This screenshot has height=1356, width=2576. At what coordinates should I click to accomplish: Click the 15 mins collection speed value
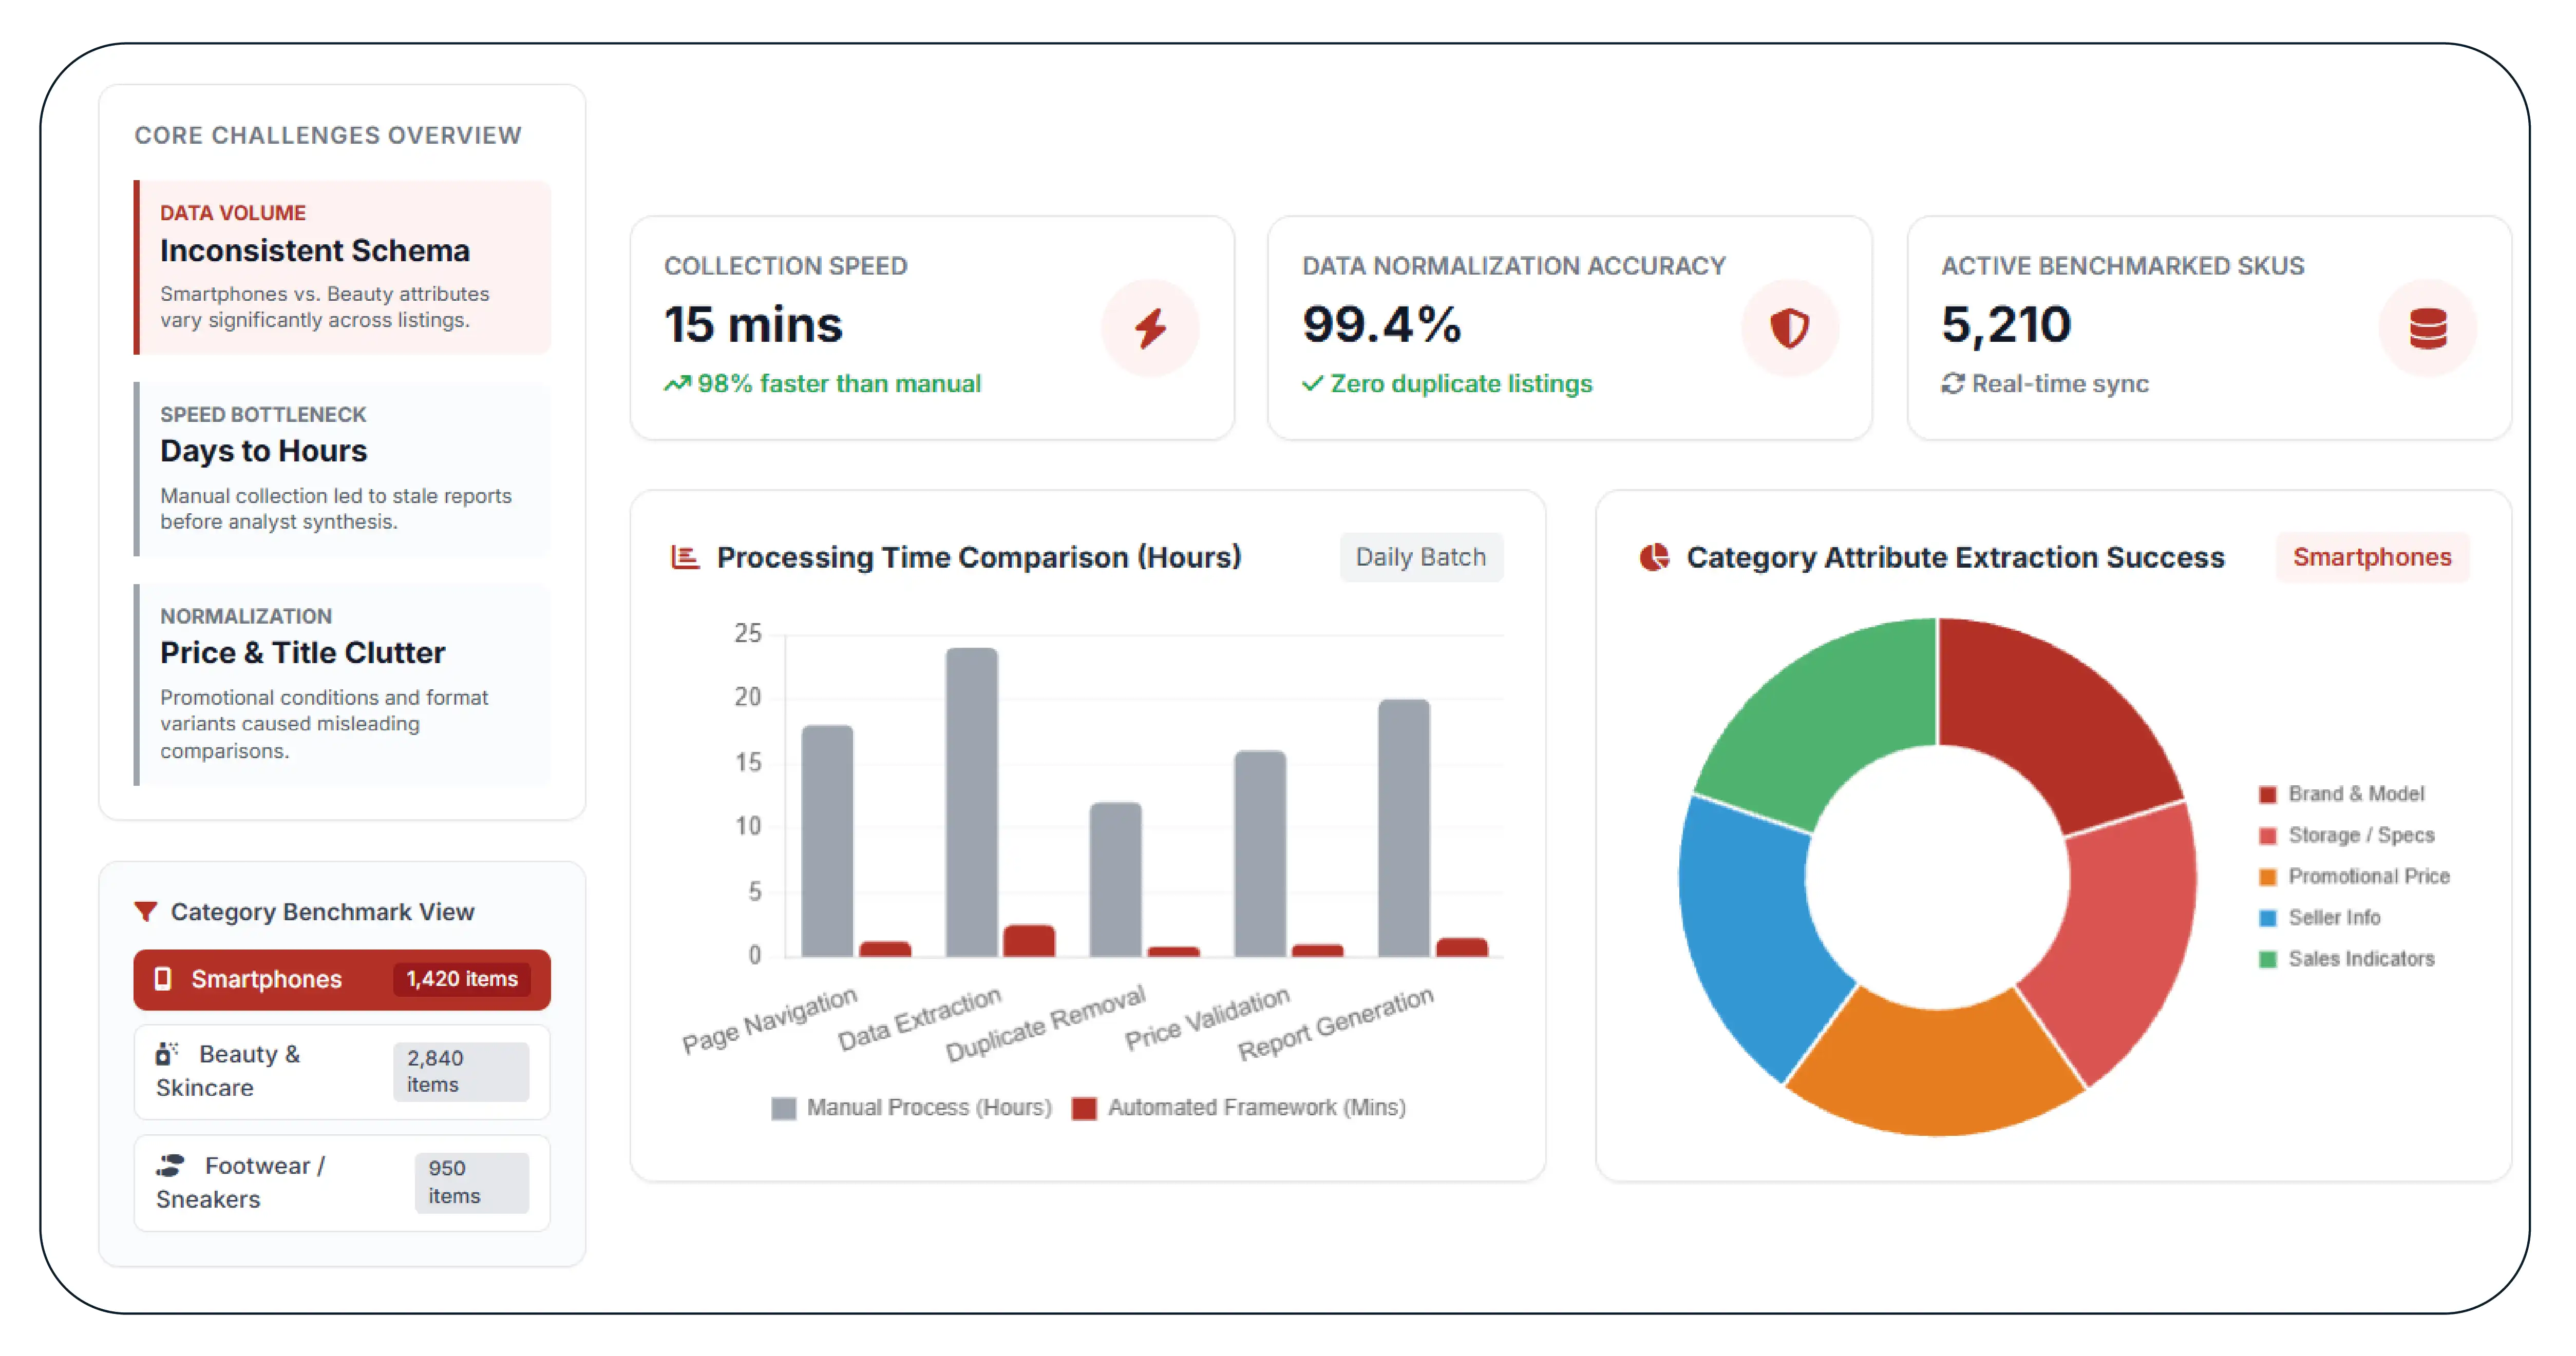pos(753,325)
